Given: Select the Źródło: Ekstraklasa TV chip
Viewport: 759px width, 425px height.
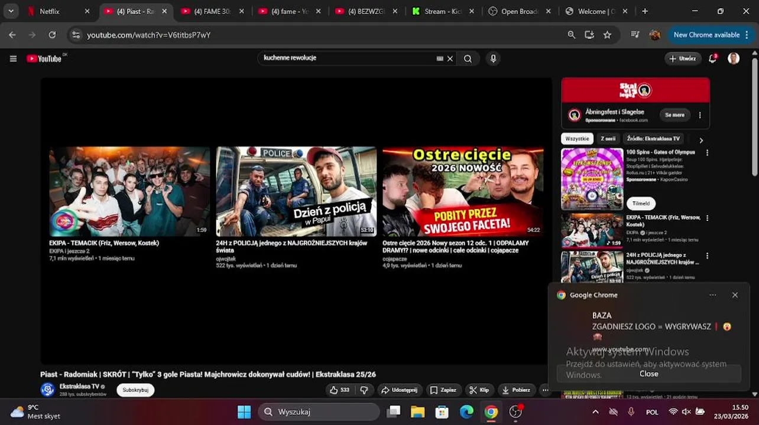Looking at the screenshot, I should pyautogui.click(x=653, y=139).
